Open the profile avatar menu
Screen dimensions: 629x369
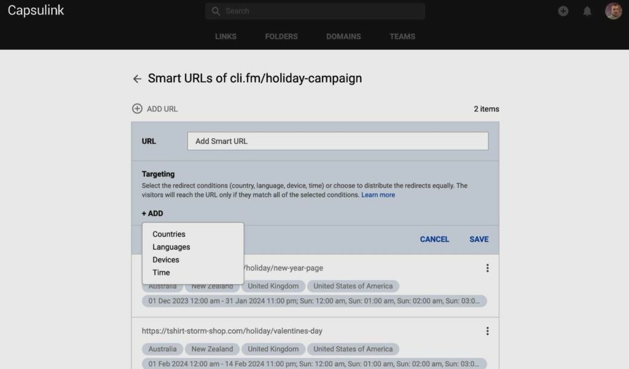[613, 10]
